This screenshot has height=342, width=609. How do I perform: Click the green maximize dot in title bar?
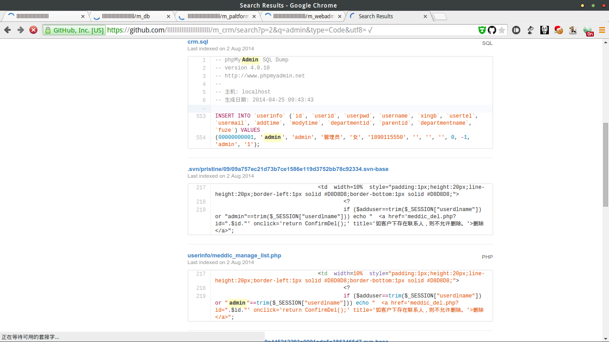coord(593,5)
